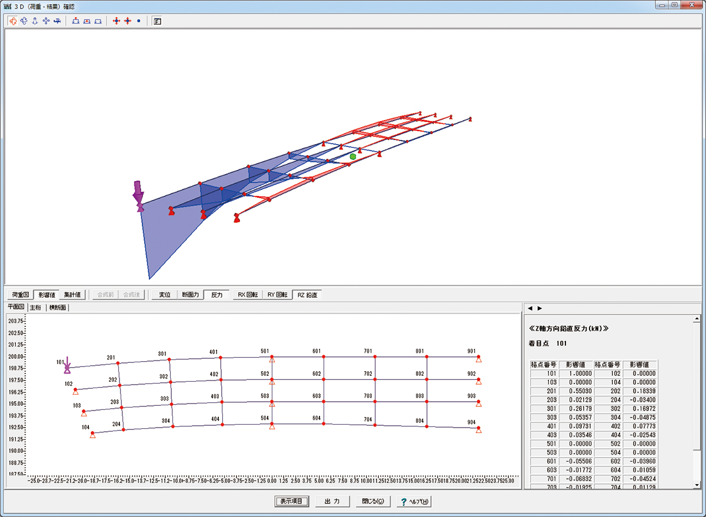
Task: Select the orange 3D rotate tool
Action: point(13,21)
